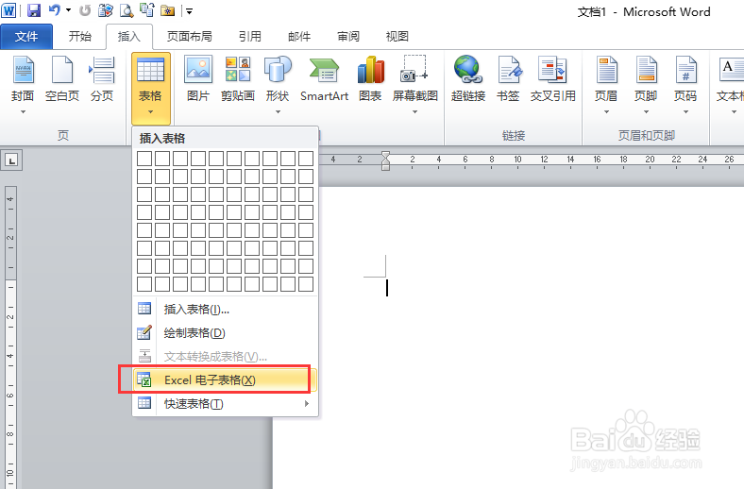Open the 页码 page number menu
The width and height of the screenshot is (744, 489).
pyautogui.click(x=685, y=84)
